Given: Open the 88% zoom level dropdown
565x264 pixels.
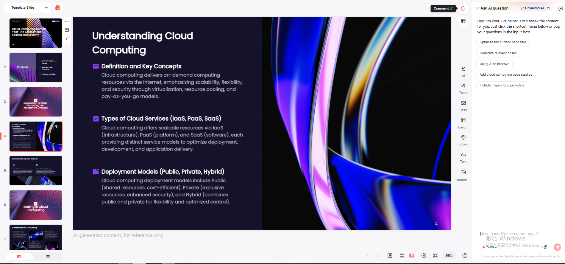Looking at the screenshot, I should 449,256.
